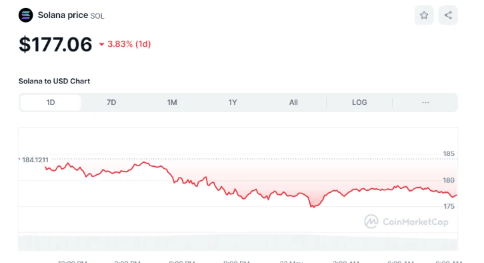Click the 184.1211 opening price marker
Screen dimensions: 484x263
point(35,160)
